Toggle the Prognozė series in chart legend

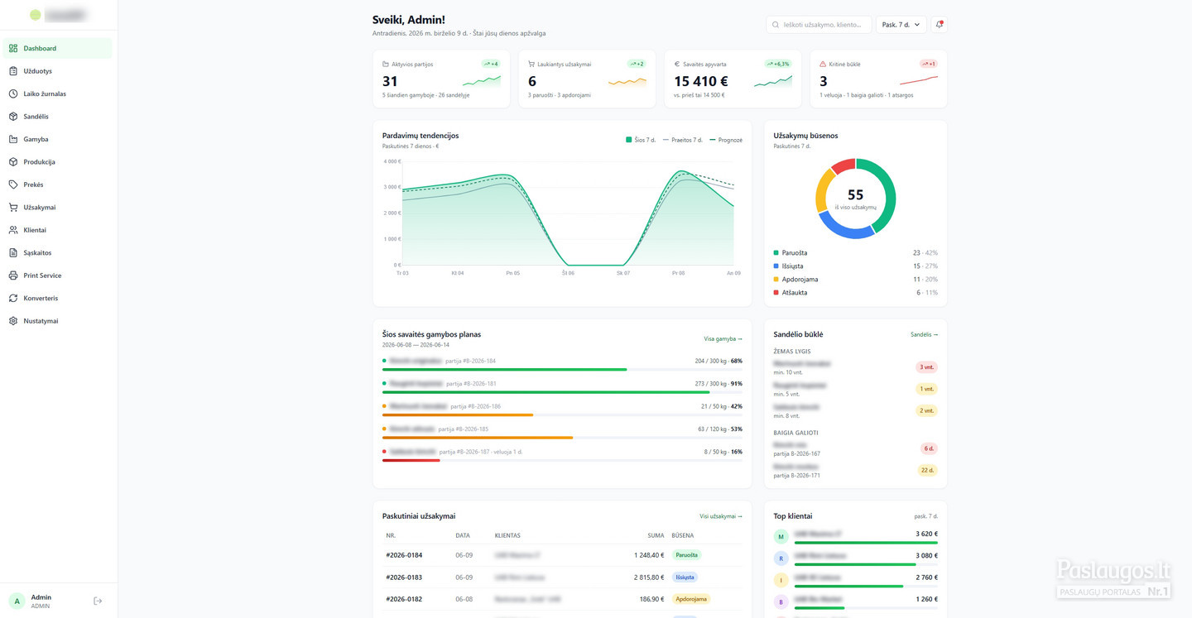coord(726,140)
